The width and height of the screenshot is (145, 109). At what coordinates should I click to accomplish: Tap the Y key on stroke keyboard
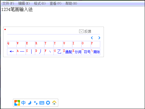coord(58,44)
